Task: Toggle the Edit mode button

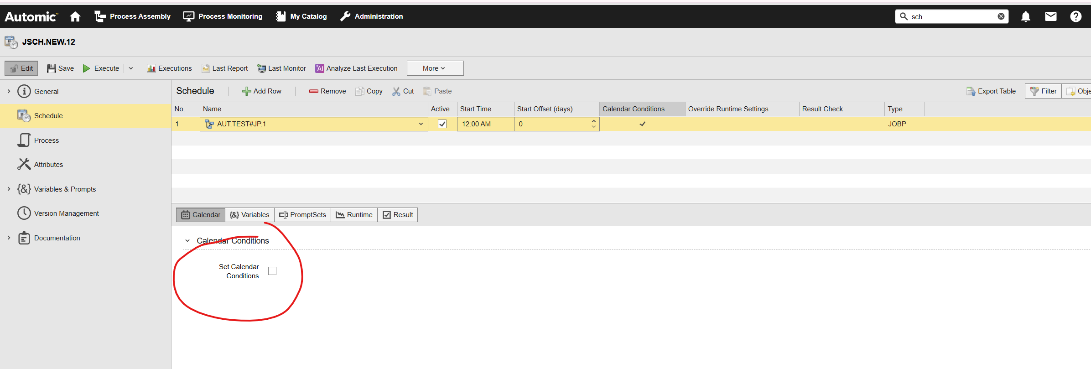Action: pyautogui.click(x=21, y=68)
